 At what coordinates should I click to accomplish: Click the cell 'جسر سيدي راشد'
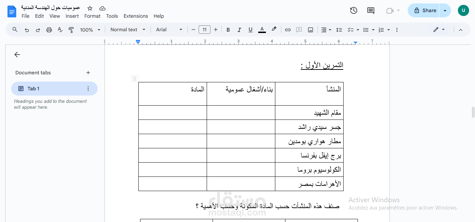pyautogui.click(x=309, y=127)
